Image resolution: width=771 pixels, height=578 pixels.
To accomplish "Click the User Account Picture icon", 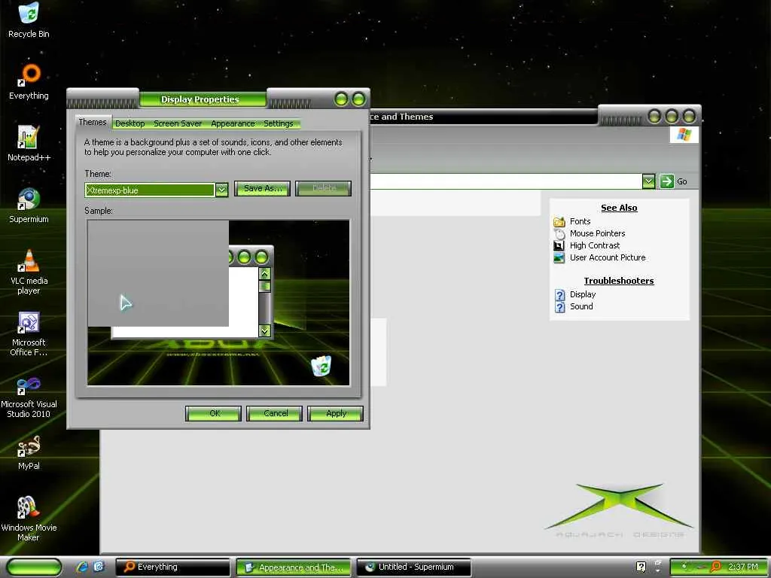I will [559, 257].
